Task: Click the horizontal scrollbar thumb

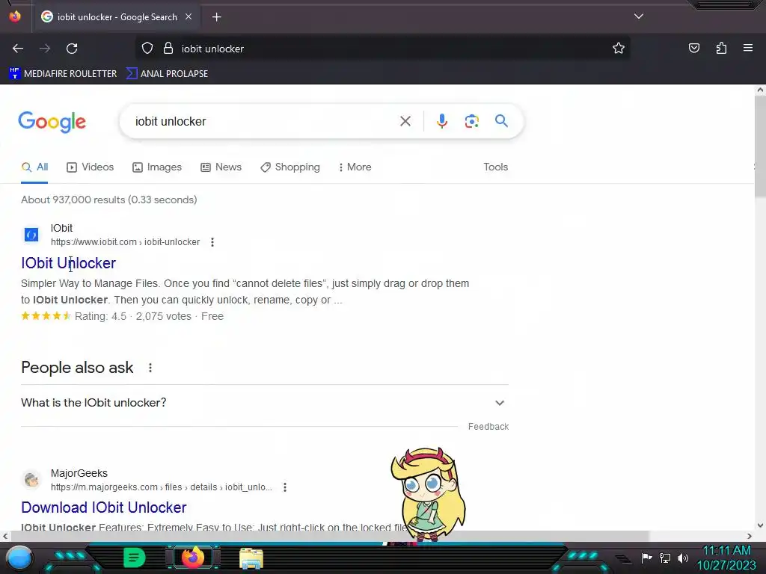Action: 329,536
